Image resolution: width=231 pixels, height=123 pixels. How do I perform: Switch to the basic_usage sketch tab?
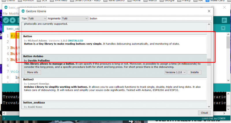(13, 29)
